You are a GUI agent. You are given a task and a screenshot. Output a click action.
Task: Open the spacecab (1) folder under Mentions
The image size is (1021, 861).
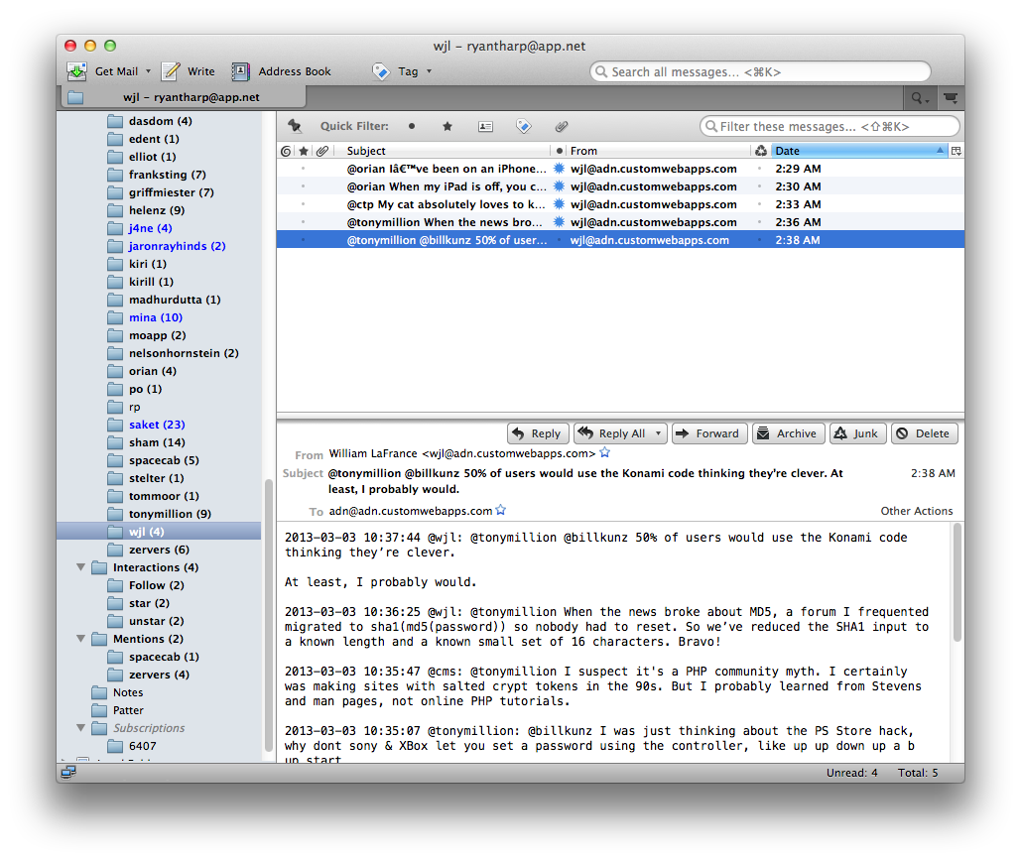coord(164,657)
